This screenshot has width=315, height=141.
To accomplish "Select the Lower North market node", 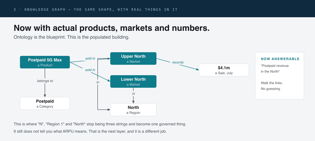I will 133,81.
